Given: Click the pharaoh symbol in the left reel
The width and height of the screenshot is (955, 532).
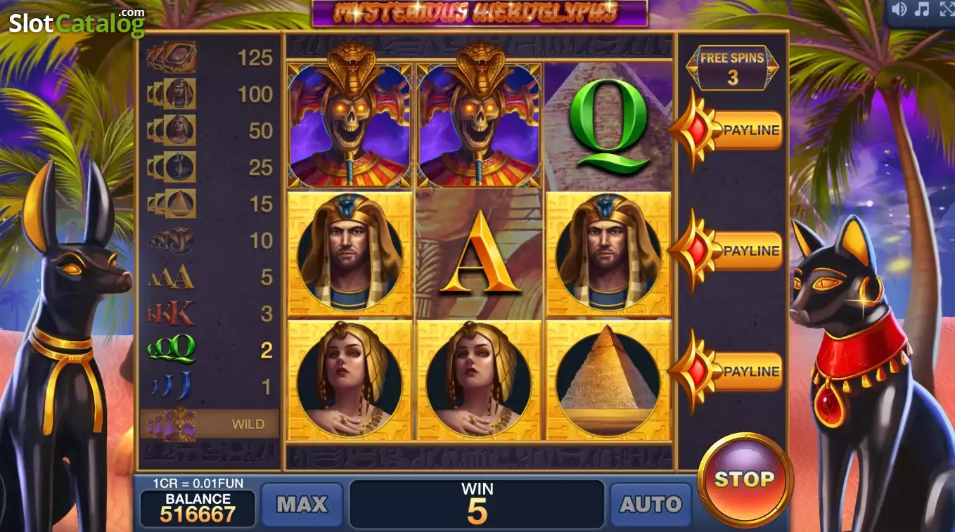Looking at the screenshot, I should click(350, 253).
